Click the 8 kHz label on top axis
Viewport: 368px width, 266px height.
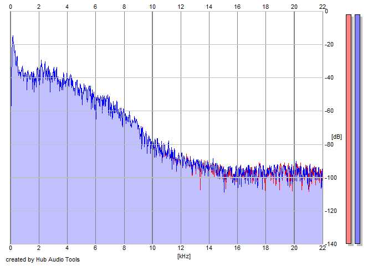(x=124, y=7)
